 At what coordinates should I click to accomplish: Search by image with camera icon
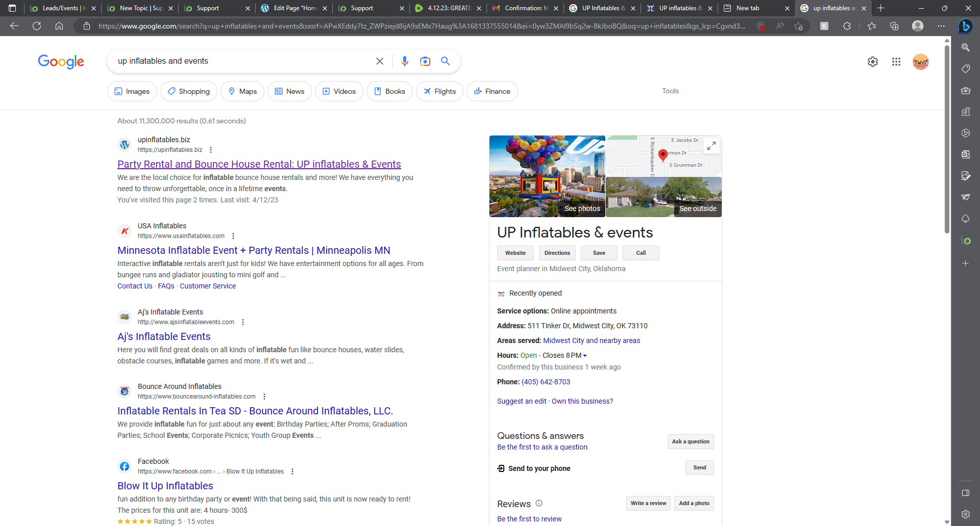tap(425, 61)
